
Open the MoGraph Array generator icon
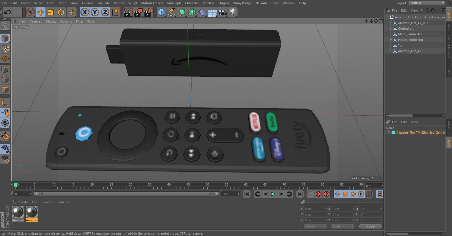point(192,12)
